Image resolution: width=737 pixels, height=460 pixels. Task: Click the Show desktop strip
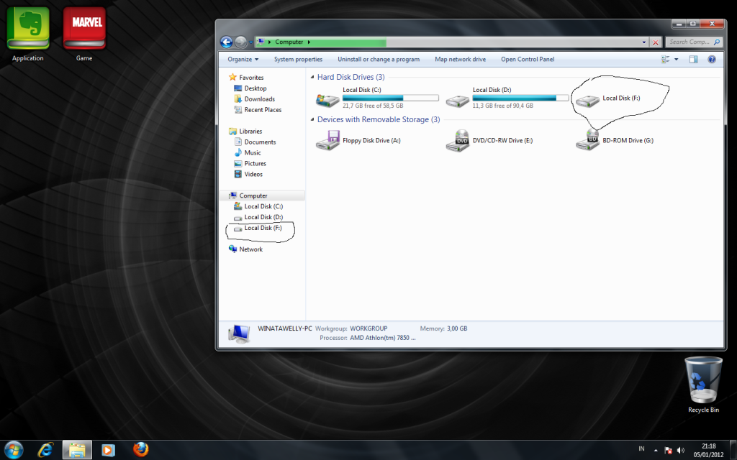[x=733, y=450]
